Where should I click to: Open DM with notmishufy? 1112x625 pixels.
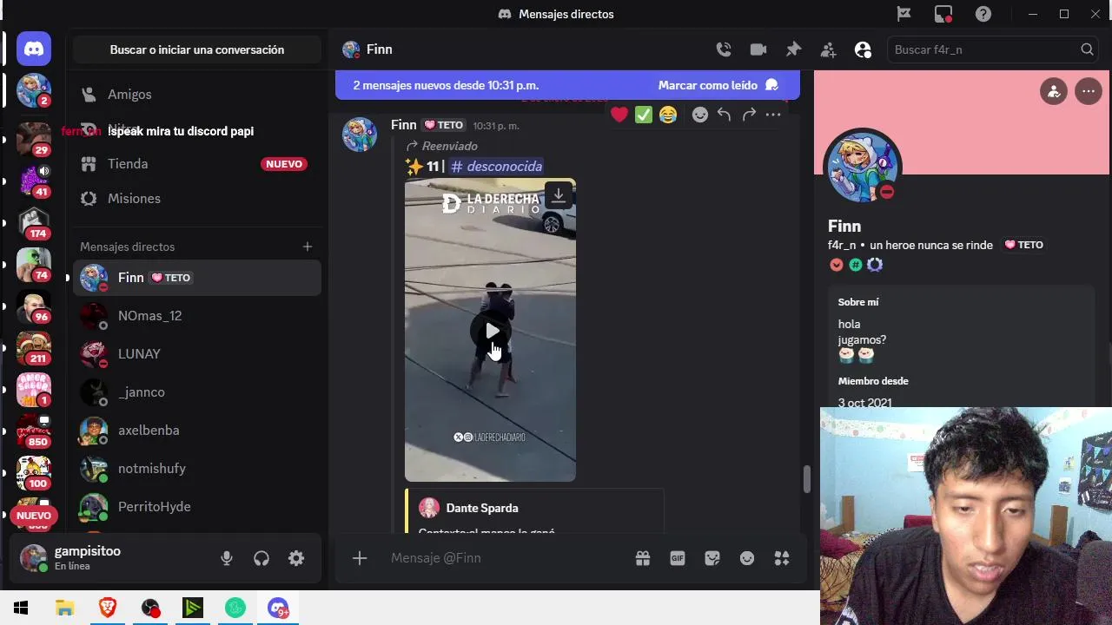tap(197, 468)
